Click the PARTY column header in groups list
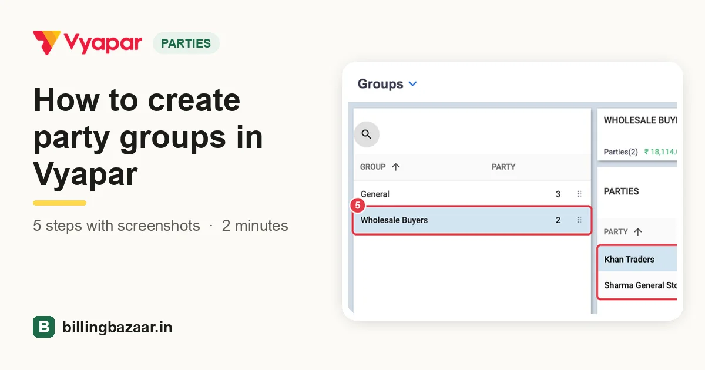 click(503, 167)
